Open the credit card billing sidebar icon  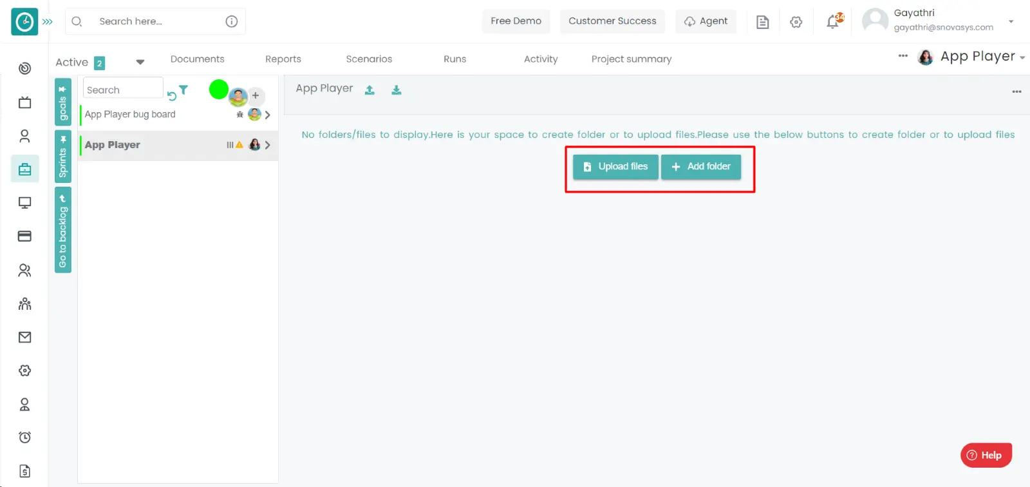pos(24,236)
